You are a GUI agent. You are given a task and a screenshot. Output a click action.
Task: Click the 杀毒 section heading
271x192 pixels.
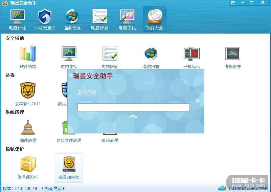coord(10,75)
